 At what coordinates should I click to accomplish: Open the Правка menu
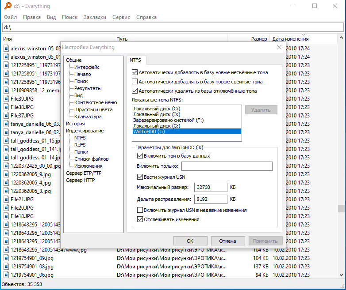(32, 17)
